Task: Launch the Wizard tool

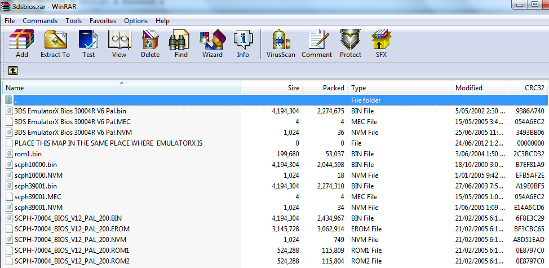Action: pos(212,44)
